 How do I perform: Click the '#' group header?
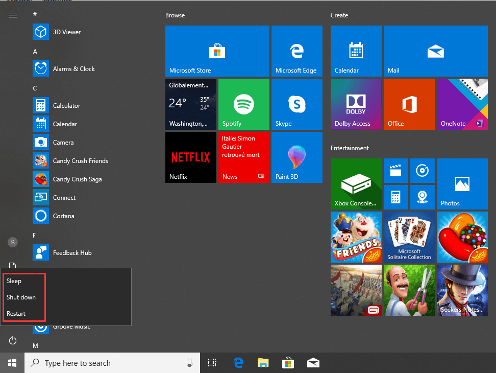[x=35, y=15]
